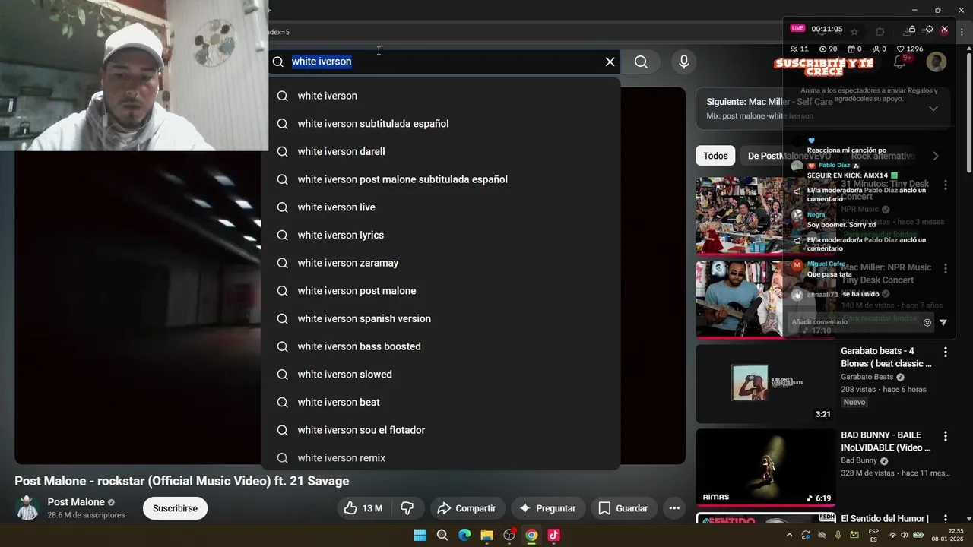Select 'white iverson bass boosted' suggestion
The width and height of the screenshot is (973, 547).
(x=441, y=346)
